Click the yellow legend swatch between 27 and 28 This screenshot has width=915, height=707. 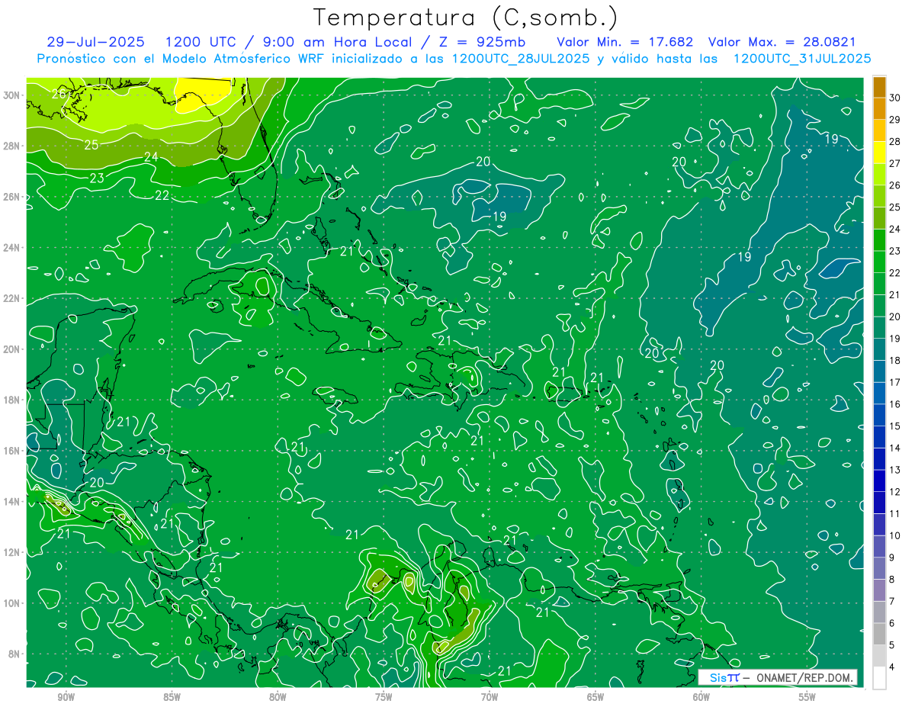tap(879, 152)
